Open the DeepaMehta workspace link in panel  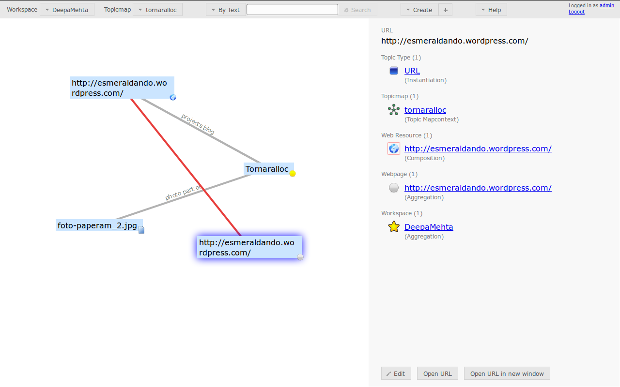pos(429,227)
